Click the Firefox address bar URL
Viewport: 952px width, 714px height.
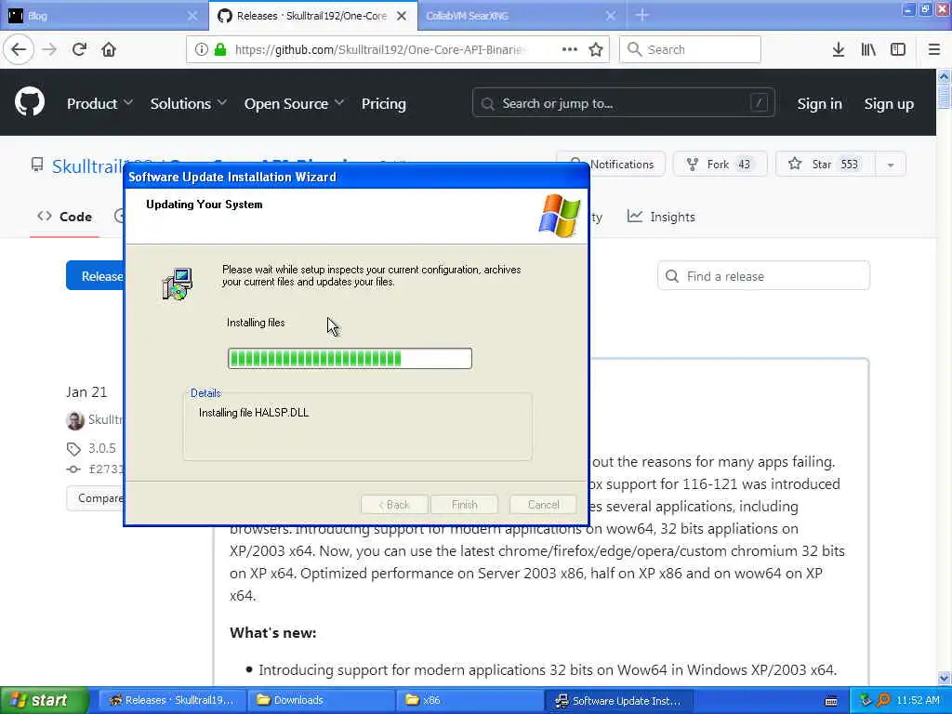(379, 50)
